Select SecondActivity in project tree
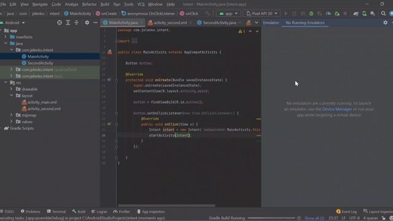This screenshot has height=221, width=393. pyautogui.click(x=50, y=63)
